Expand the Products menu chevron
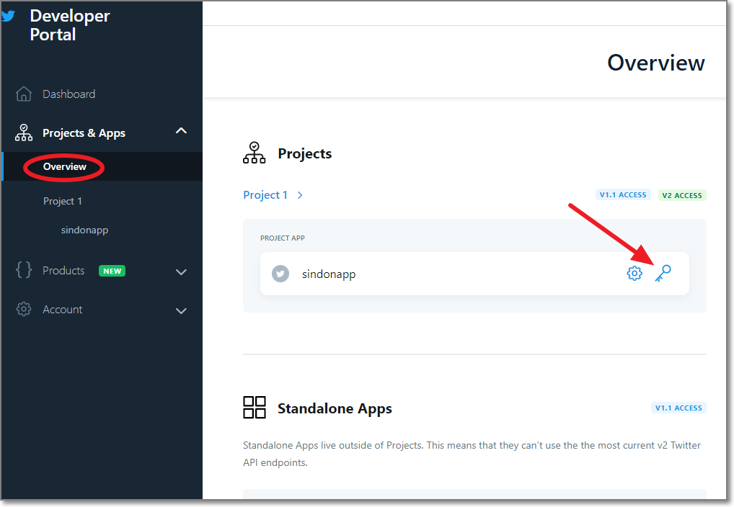Viewport: 734px width, 507px height. [181, 272]
